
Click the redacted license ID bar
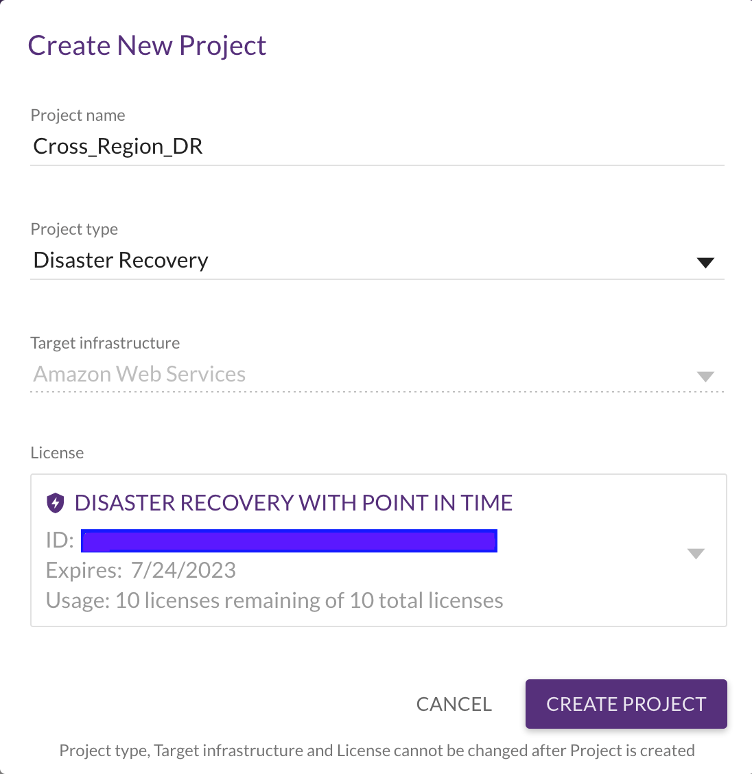coord(288,541)
